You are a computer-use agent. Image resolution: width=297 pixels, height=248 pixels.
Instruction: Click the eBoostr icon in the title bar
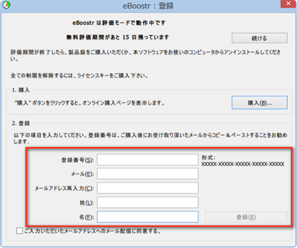(7, 5)
